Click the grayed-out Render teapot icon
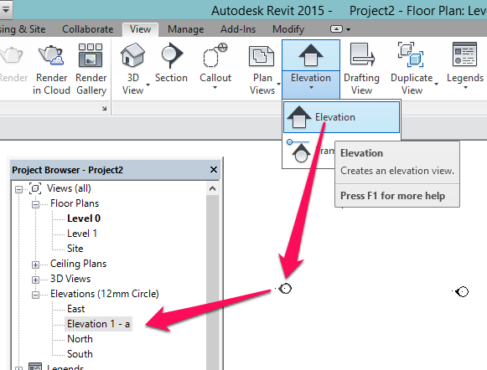Image resolution: width=487 pixels, height=370 pixels. (12, 55)
